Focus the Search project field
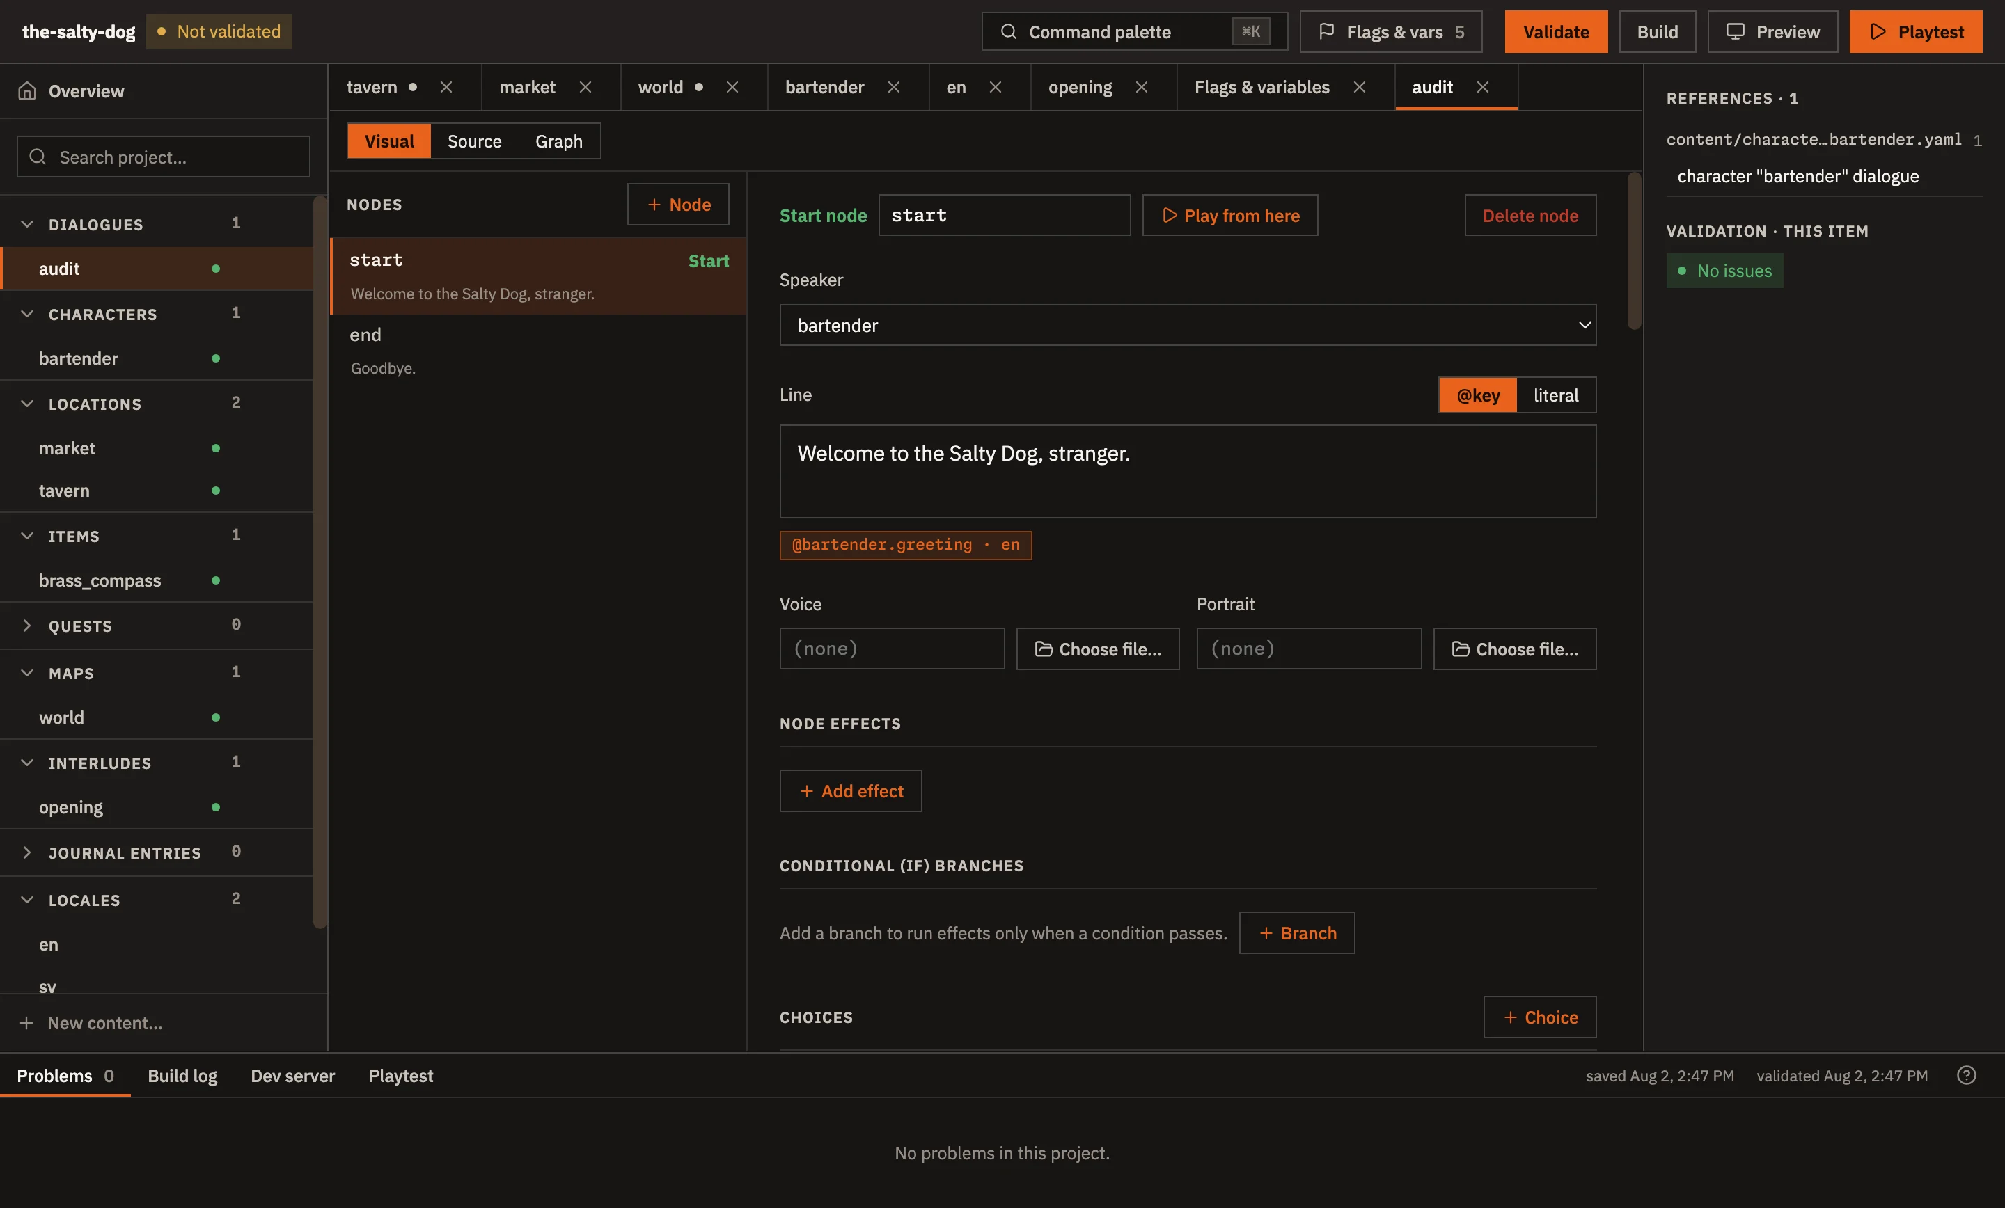The width and height of the screenshot is (2005, 1208). click(x=164, y=157)
